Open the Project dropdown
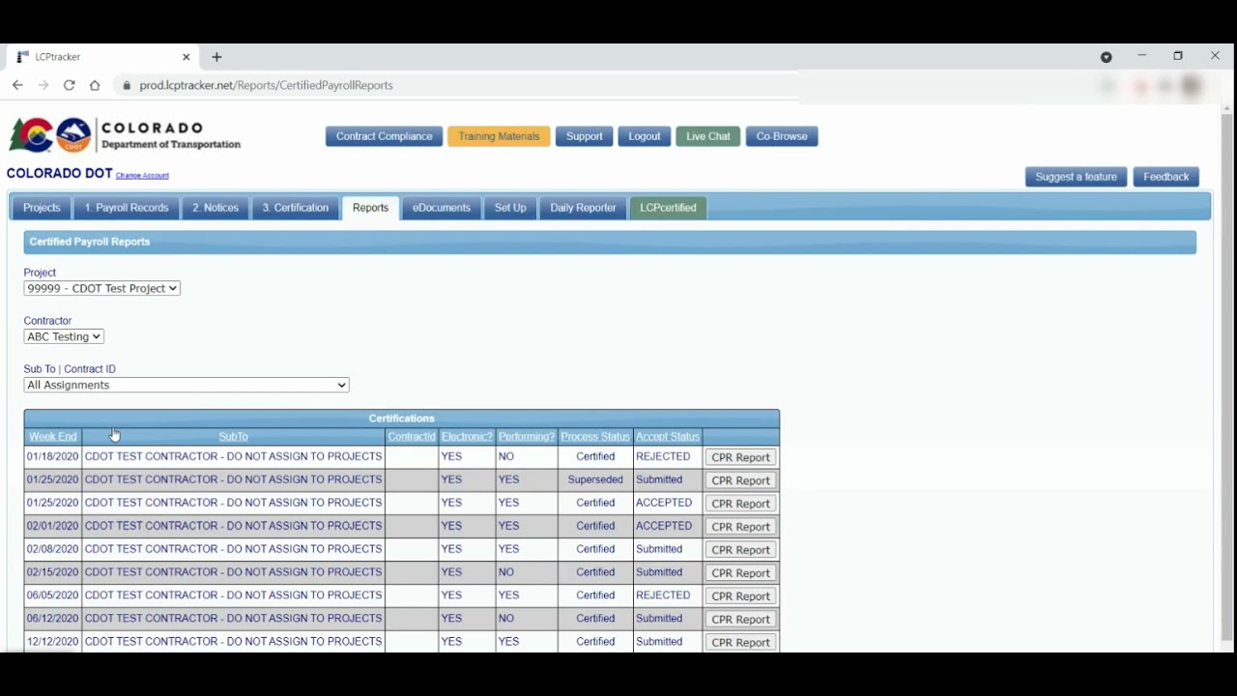The height and width of the screenshot is (696, 1237). 101,288
